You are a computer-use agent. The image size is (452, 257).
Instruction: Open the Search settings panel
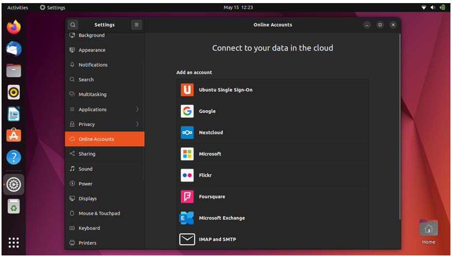click(x=105, y=79)
